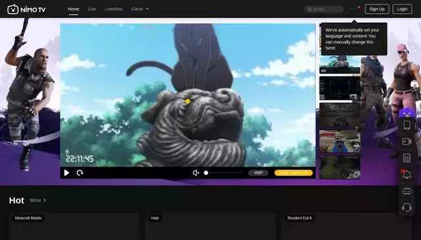Select the bottom MOBA stream thumbnail
This screenshot has width=421, height=240.
click(x=339, y=167)
